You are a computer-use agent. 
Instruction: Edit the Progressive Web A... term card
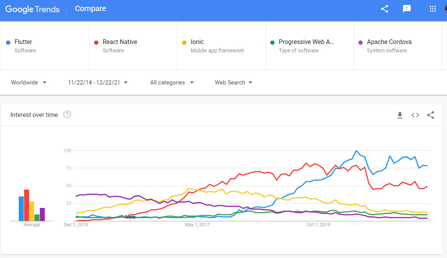coord(310,45)
